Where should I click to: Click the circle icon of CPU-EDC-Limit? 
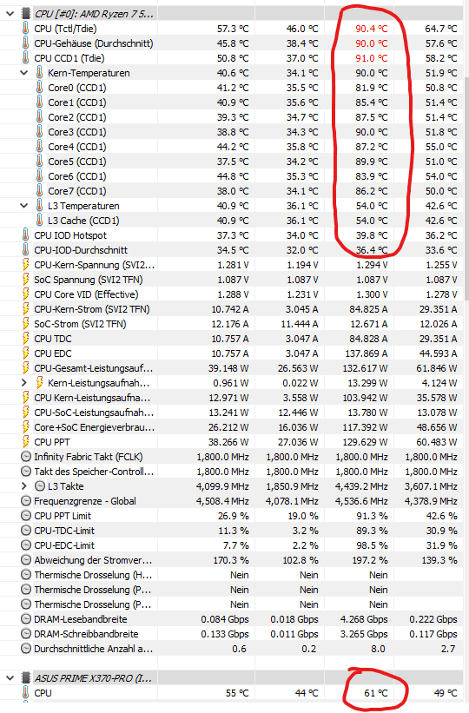(x=26, y=545)
